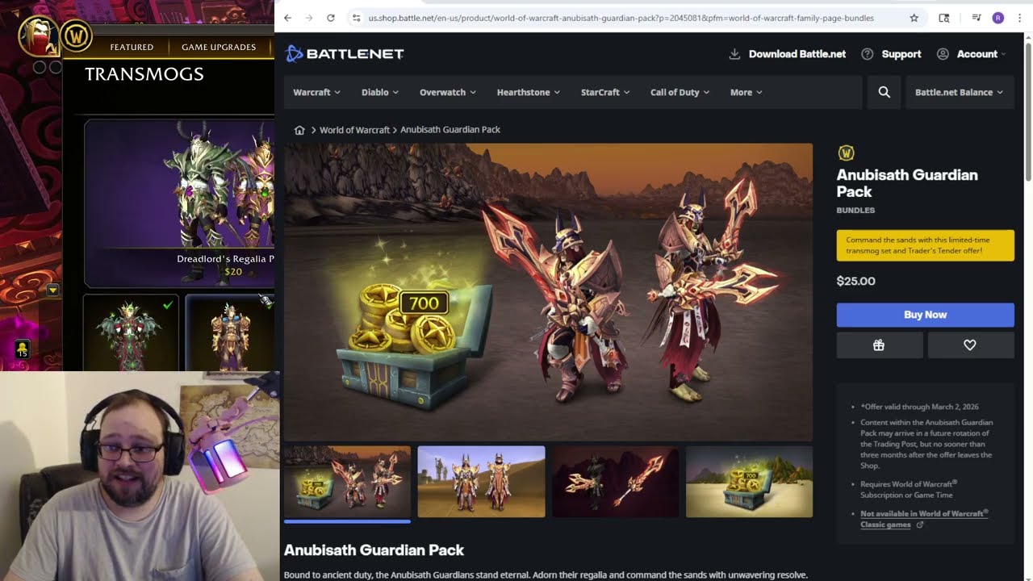The height and width of the screenshot is (581, 1033).
Task: Click the WoW icon above the product title
Action: [846, 153]
